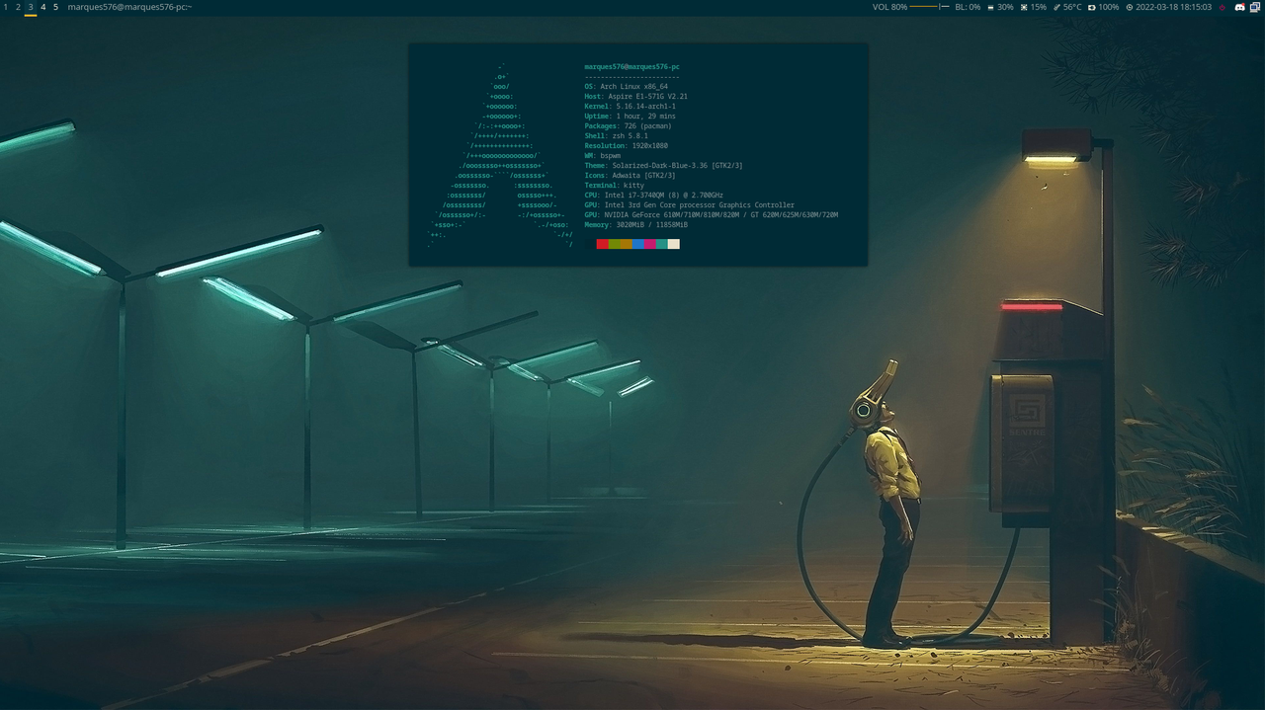The width and height of the screenshot is (1265, 710).
Task: Adjust the volume slider bar
Action: 929,7
